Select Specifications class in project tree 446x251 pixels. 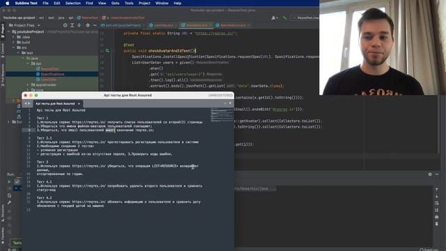pos(52,75)
